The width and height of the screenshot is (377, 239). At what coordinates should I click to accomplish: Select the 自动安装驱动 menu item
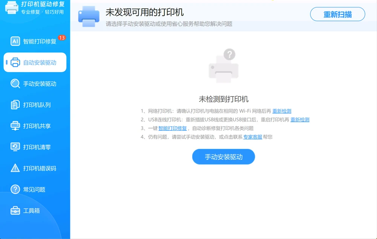click(x=35, y=62)
